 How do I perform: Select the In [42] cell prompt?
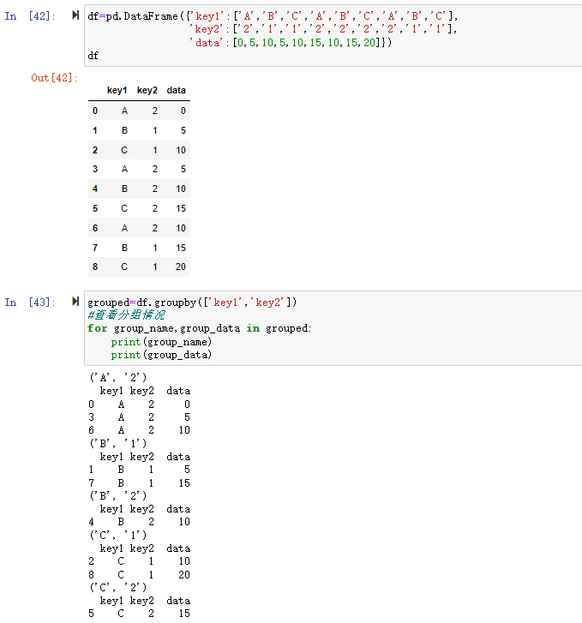point(28,16)
